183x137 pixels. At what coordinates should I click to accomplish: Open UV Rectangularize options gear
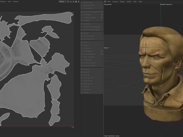coord(102,54)
